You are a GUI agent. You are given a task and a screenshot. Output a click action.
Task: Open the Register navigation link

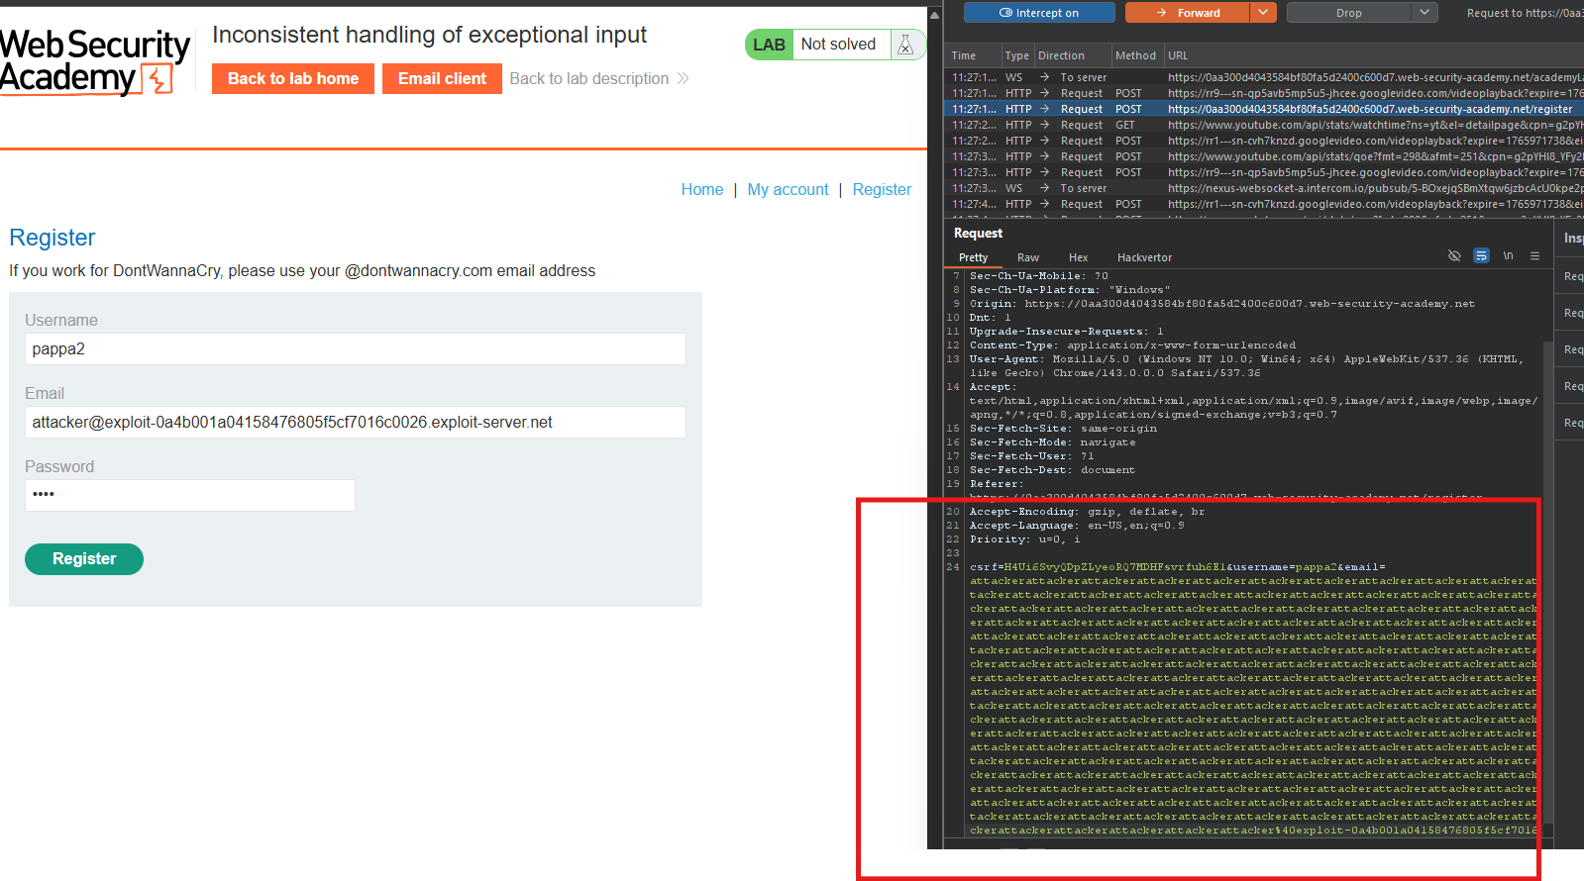(x=882, y=189)
